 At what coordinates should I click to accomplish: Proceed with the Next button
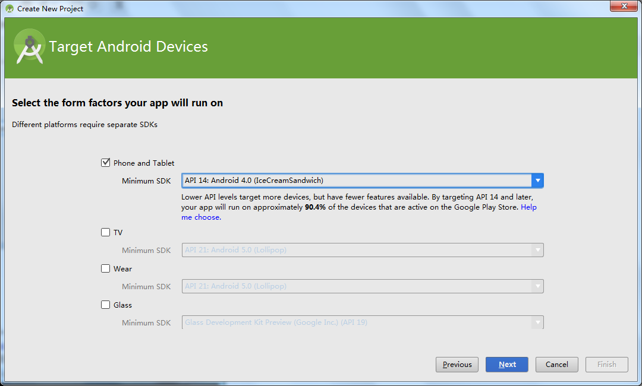click(506, 365)
